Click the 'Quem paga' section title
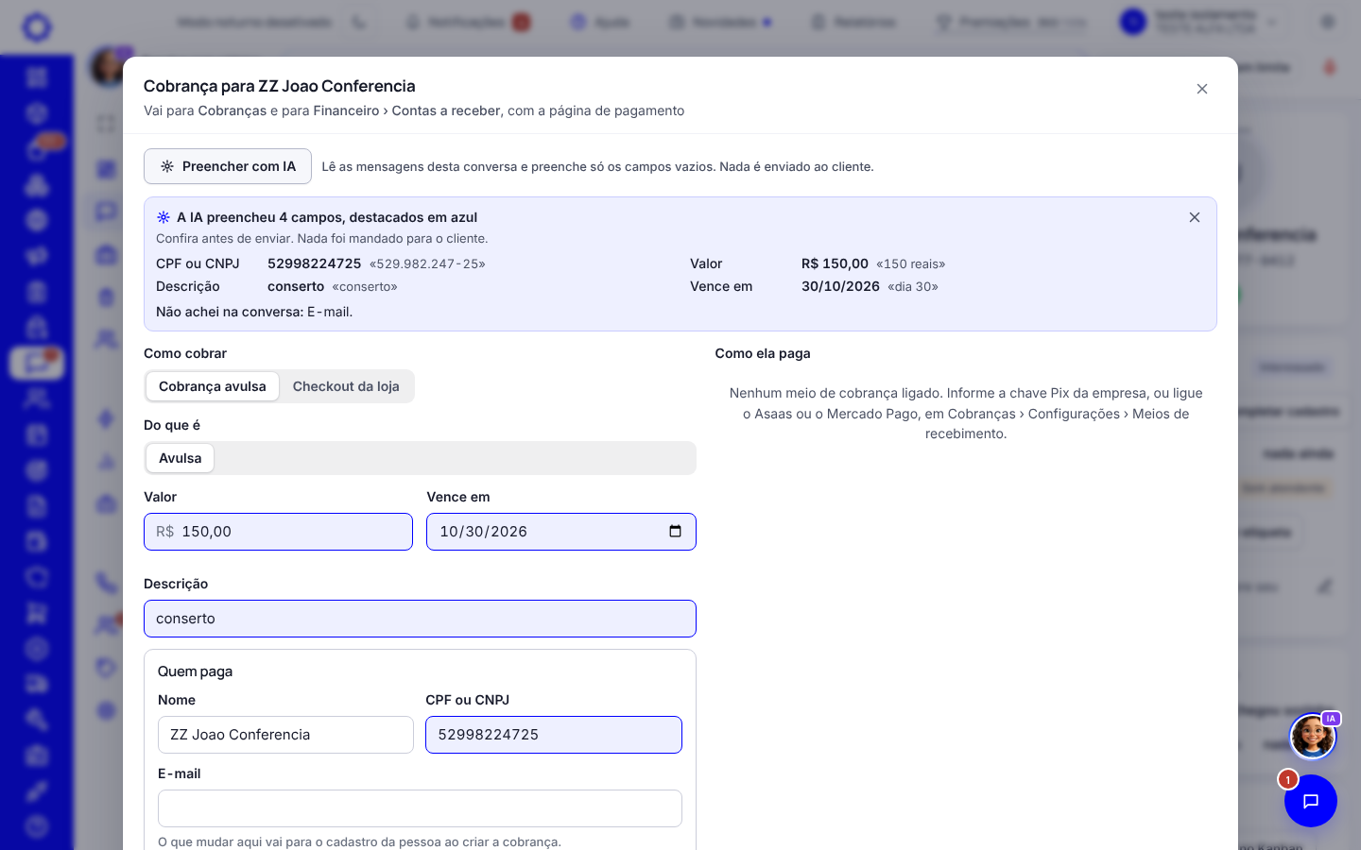 (195, 671)
